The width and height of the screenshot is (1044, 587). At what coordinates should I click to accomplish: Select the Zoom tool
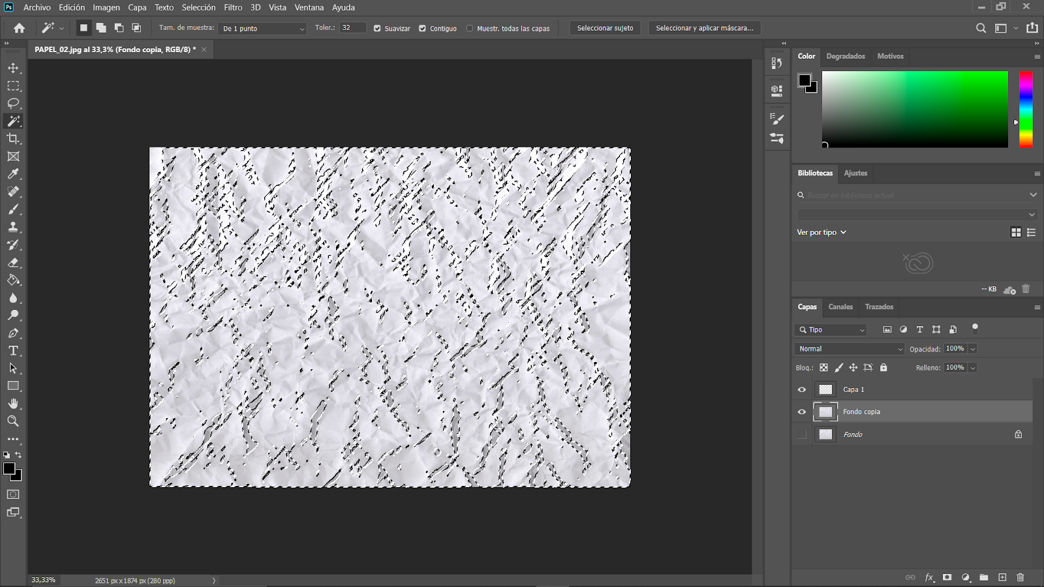(13, 421)
